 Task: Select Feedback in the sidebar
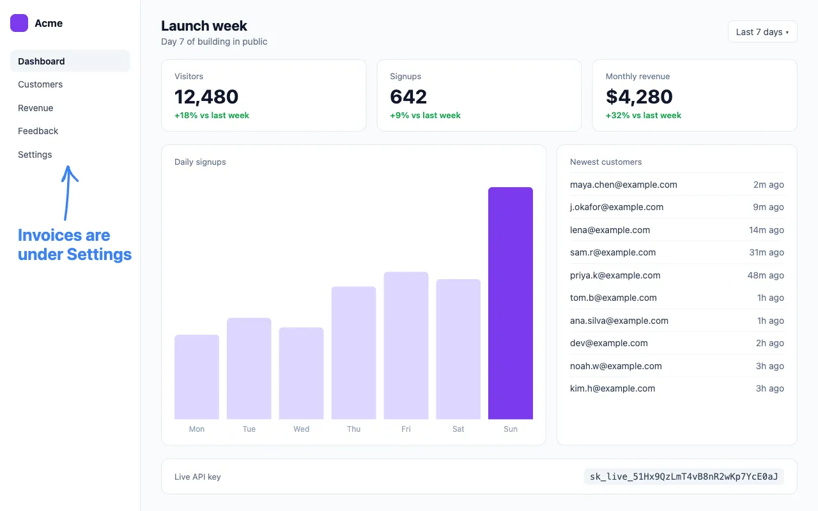click(x=70, y=131)
